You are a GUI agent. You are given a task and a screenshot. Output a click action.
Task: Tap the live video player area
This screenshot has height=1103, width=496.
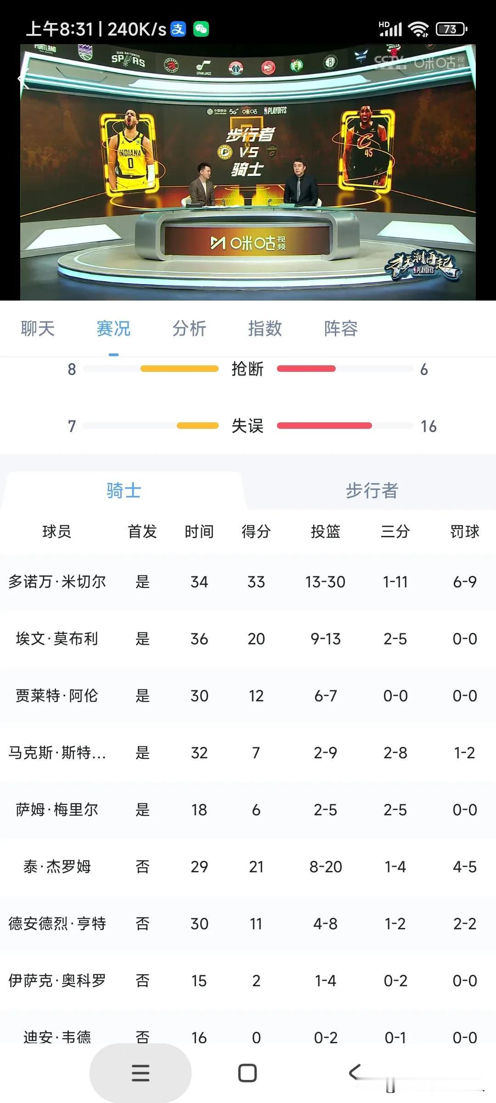coord(248,172)
